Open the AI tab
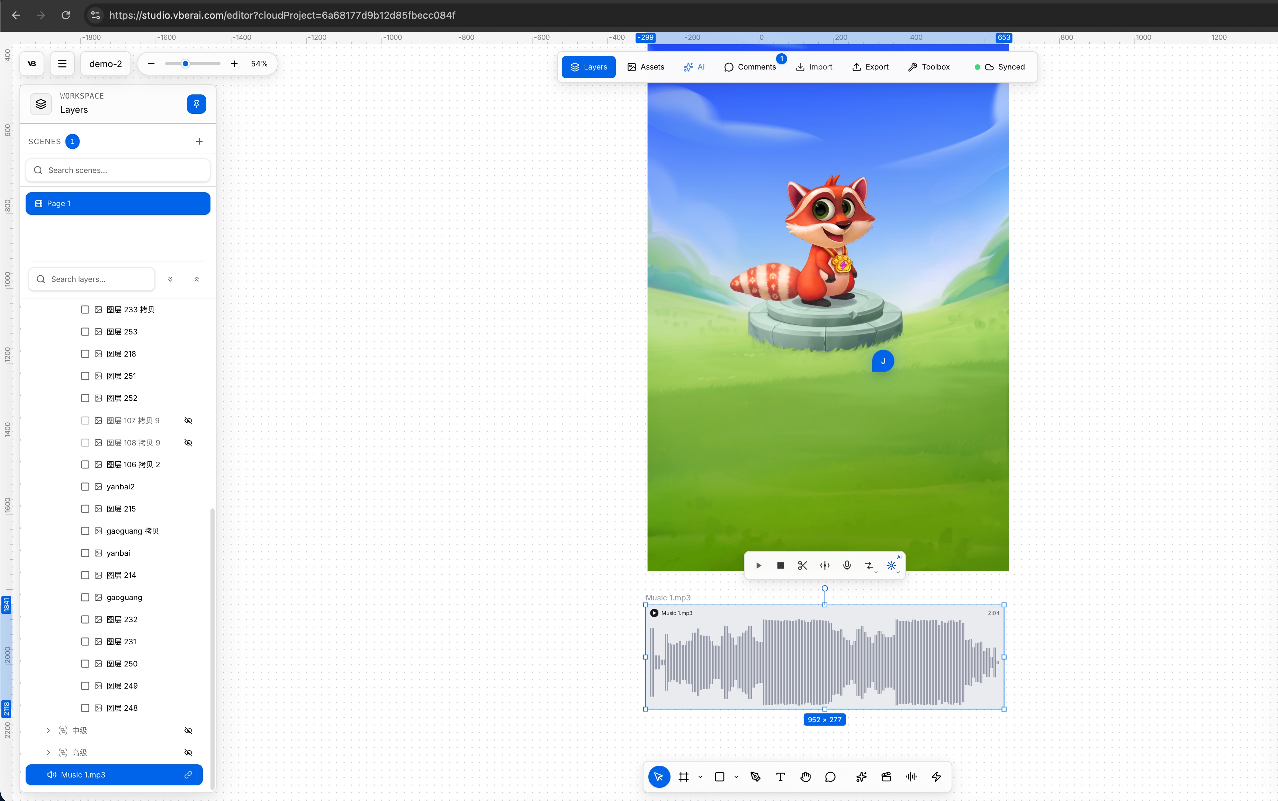The width and height of the screenshot is (1278, 801). click(x=694, y=67)
